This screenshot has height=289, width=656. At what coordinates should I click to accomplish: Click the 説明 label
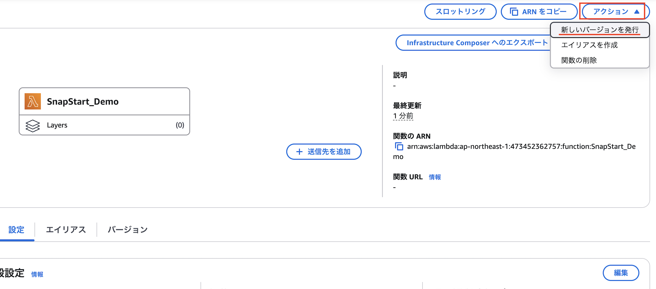(x=400, y=75)
